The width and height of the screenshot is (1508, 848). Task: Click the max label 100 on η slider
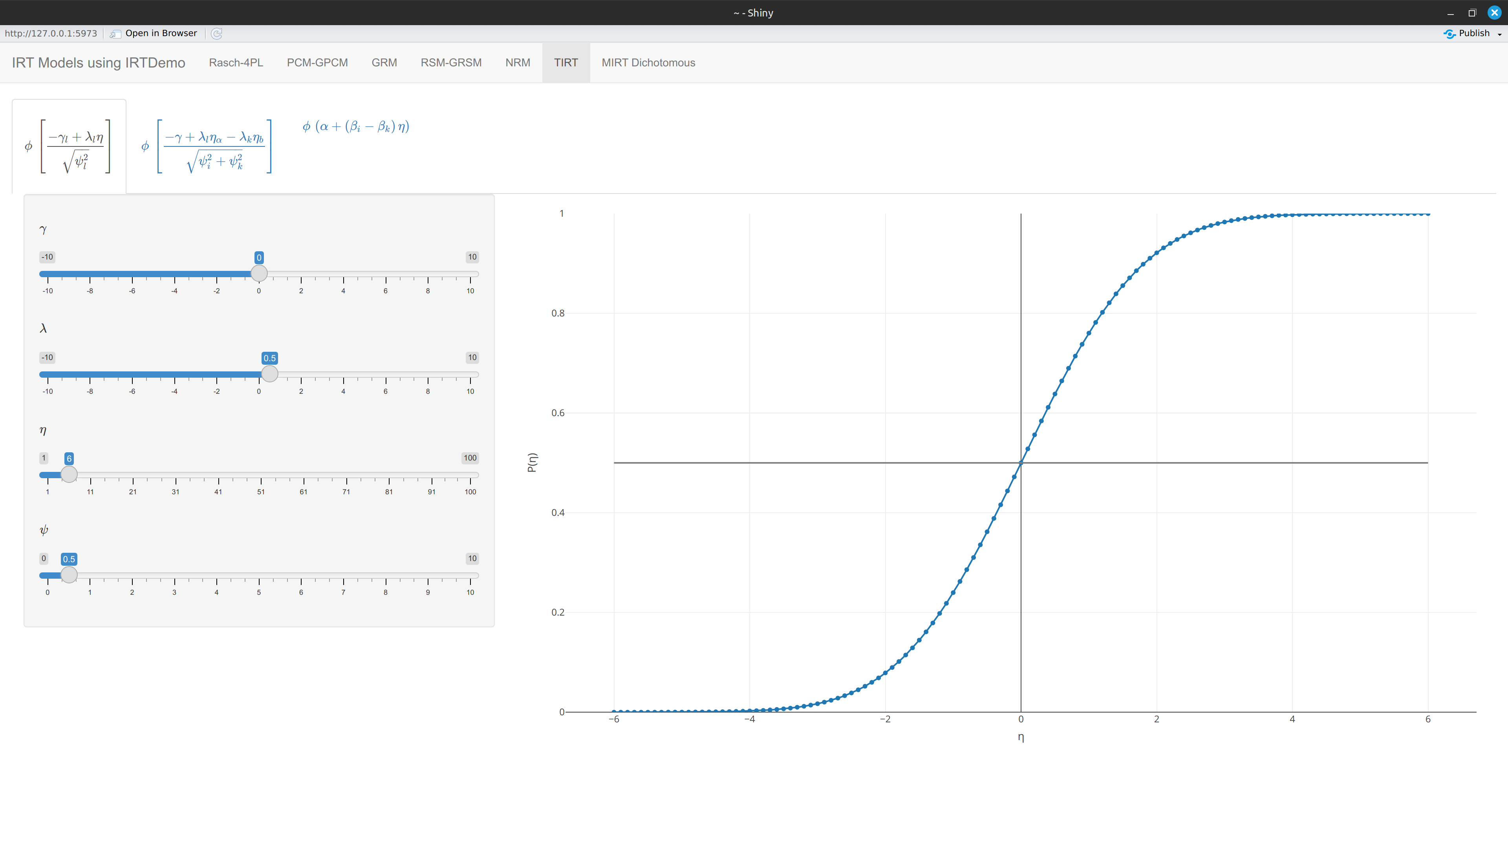coord(470,458)
